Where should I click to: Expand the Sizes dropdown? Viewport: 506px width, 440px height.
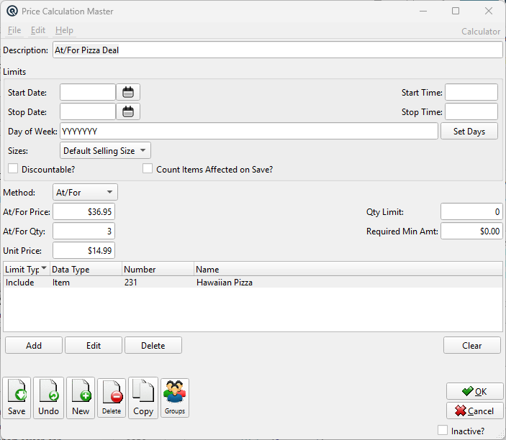(105, 150)
